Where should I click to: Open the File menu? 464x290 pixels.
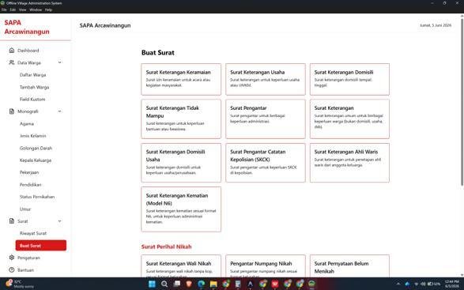4,9
